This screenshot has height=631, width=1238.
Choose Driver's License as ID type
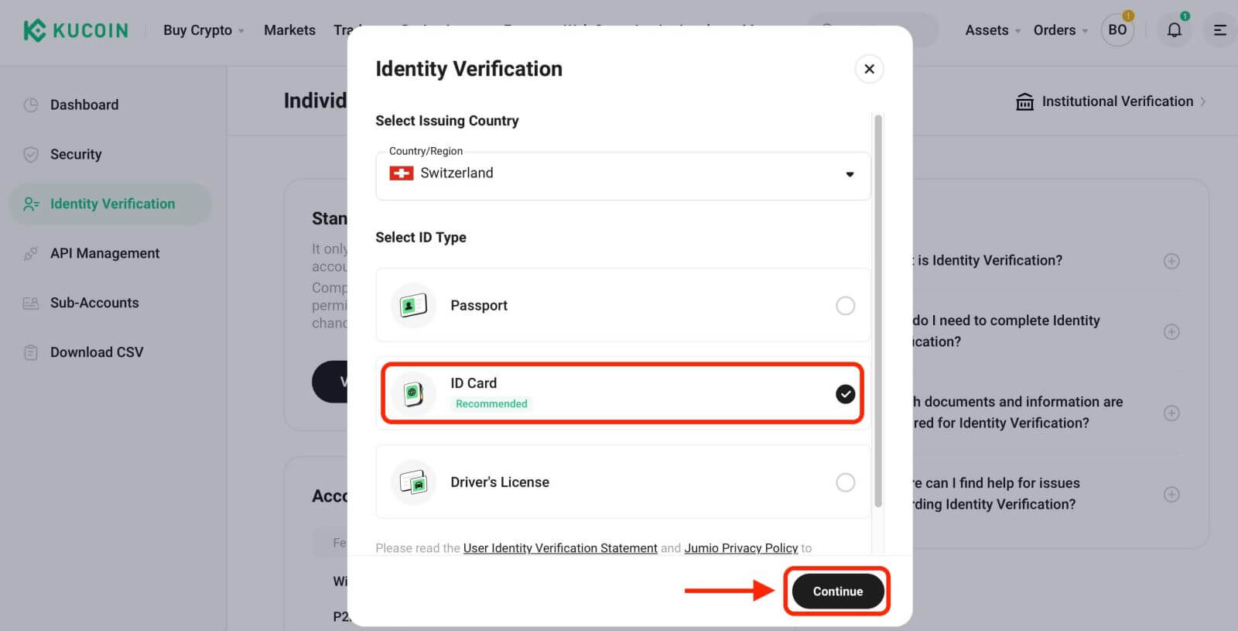click(845, 482)
